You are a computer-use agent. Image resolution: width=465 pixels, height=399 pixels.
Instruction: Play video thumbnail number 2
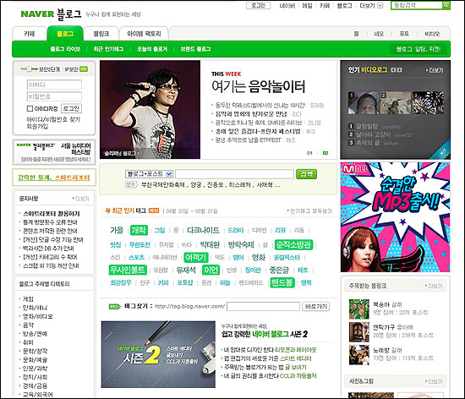(396, 103)
